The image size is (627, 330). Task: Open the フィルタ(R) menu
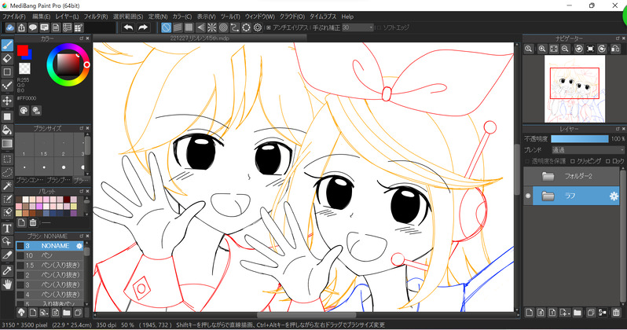click(x=96, y=16)
